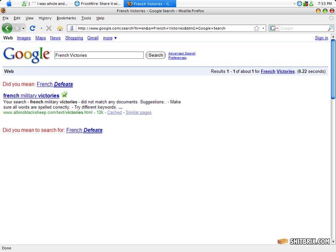The width and height of the screenshot is (336, 252).
Task: Click the 'Done' status bar text
Action: tap(7, 248)
